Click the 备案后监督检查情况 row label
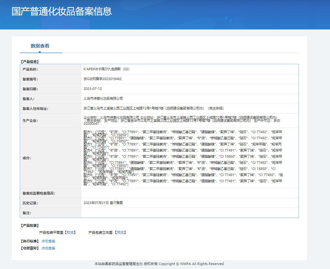330x269 pixels. point(39,194)
